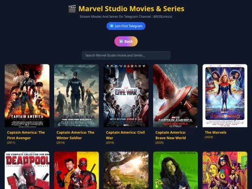Image resolution: width=252 pixels, height=189 pixels.
Task: Select The Marvels poster thumbnail
Action: 225,96
